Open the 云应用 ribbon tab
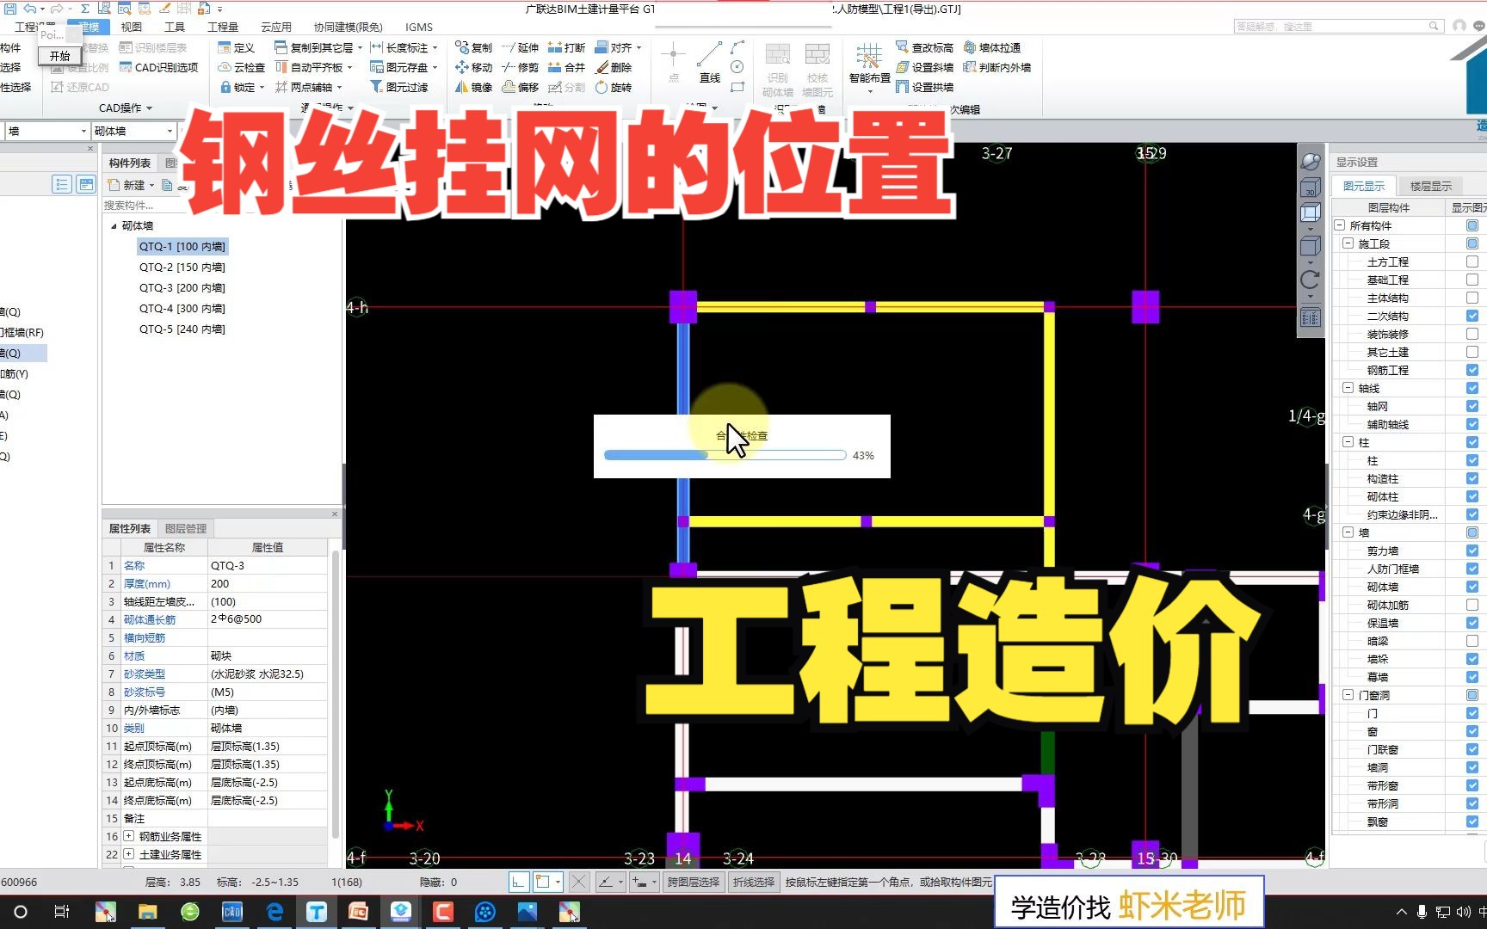Viewport: 1487px width, 929px height. [276, 27]
